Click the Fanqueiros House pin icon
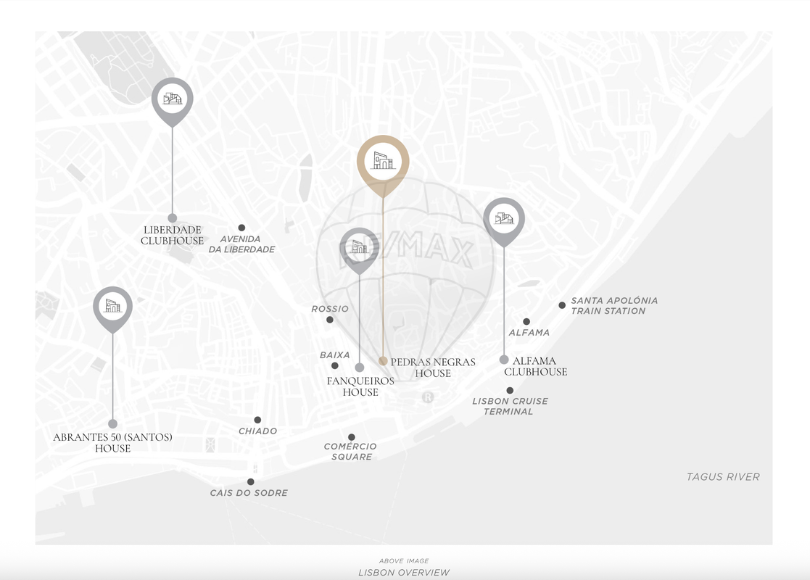The height and width of the screenshot is (580, 810). coord(359,247)
